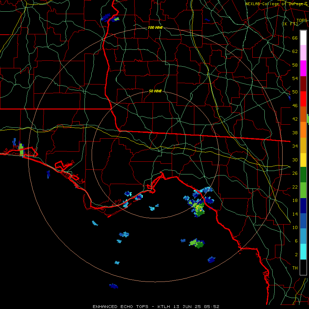The width and height of the screenshot is (309, 309).
Task: Click the "50 NMI" range ring label
Action: click(x=155, y=91)
